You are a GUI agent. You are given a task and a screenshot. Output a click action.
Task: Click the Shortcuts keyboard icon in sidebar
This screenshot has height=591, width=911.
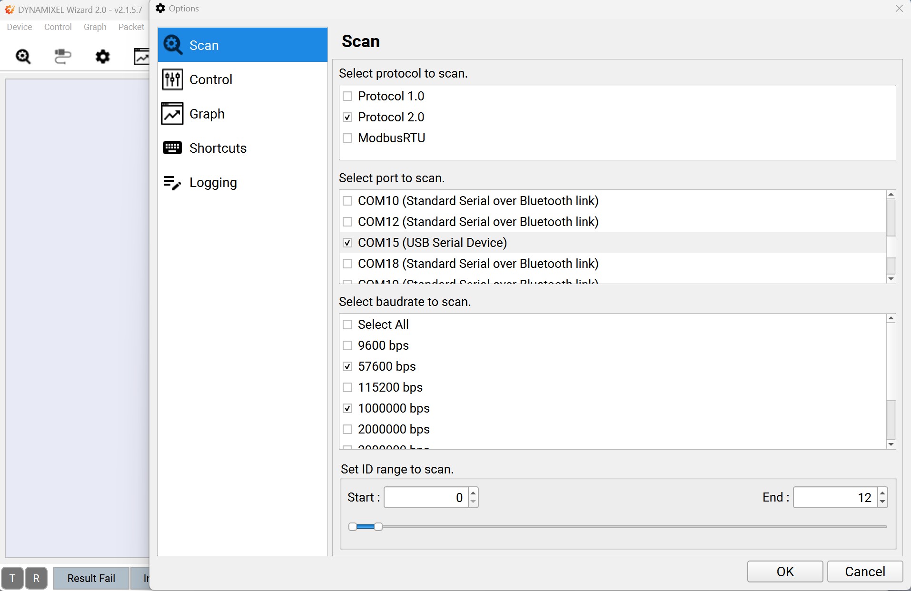pos(172,148)
